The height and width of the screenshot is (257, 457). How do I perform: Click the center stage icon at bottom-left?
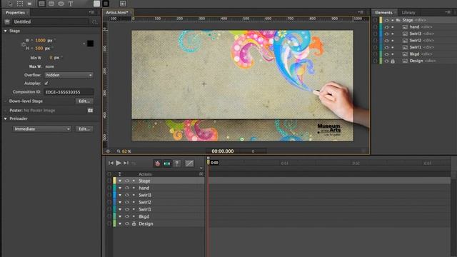click(x=108, y=151)
